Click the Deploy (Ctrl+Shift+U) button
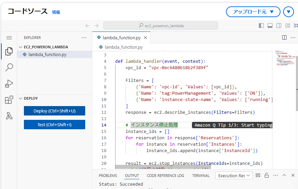 55,111
